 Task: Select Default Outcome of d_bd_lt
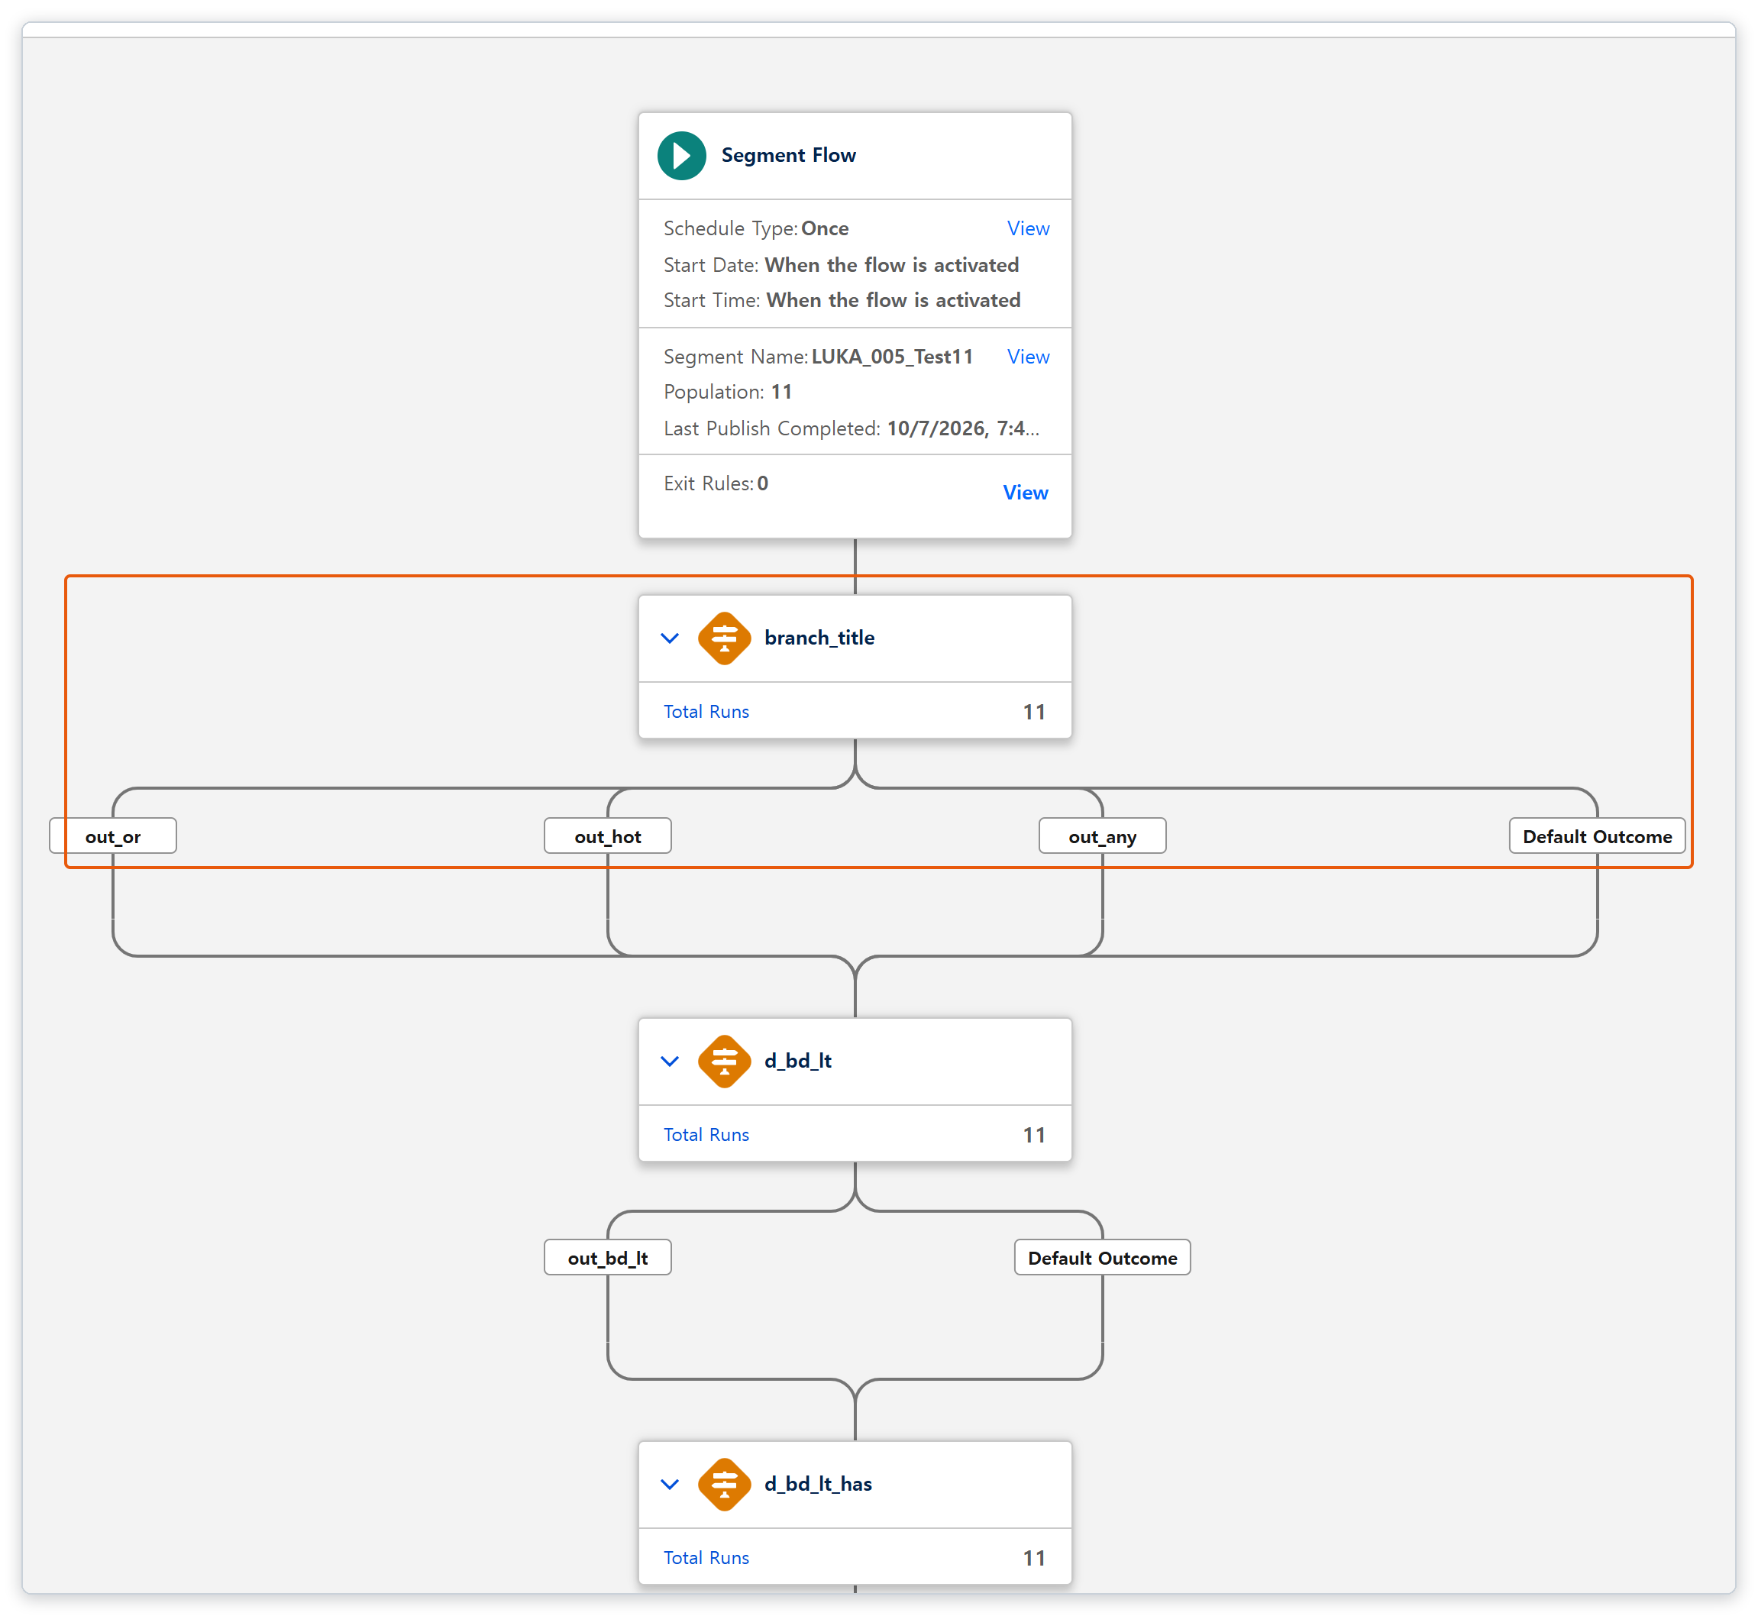(x=1102, y=1259)
